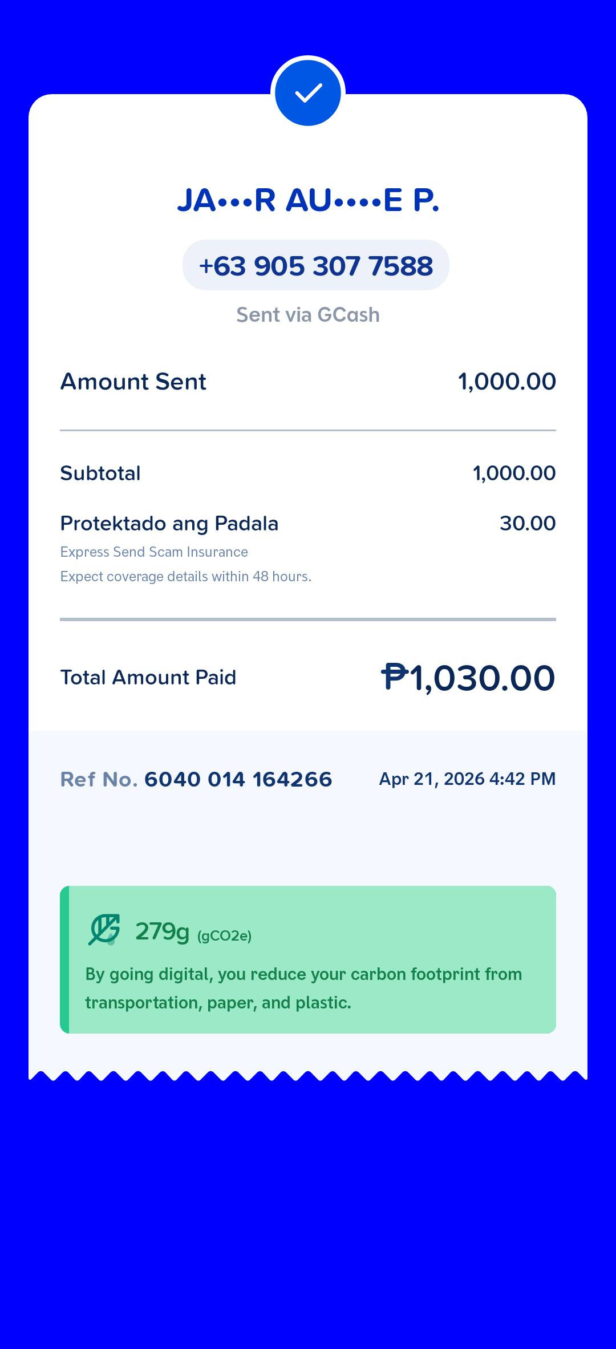Select the reference number 6040 014 164266
Screen dimensions: 616x1349
point(238,779)
